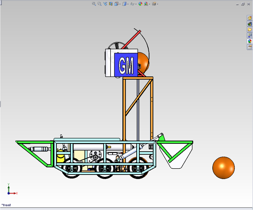Image resolution: width=253 pixels, height=210 pixels.
Task: Click the Apply Scene icon
Action: pyautogui.click(x=146, y=4)
